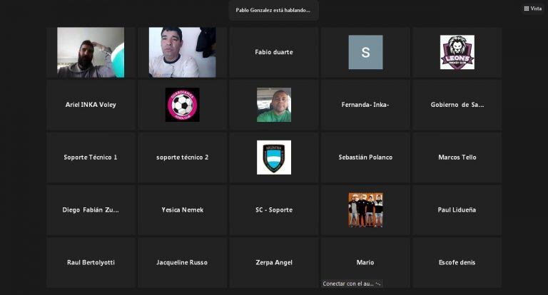The width and height of the screenshot is (548, 295).
Task: Select the Jacqueline Russo participant tile
Action: (182, 262)
